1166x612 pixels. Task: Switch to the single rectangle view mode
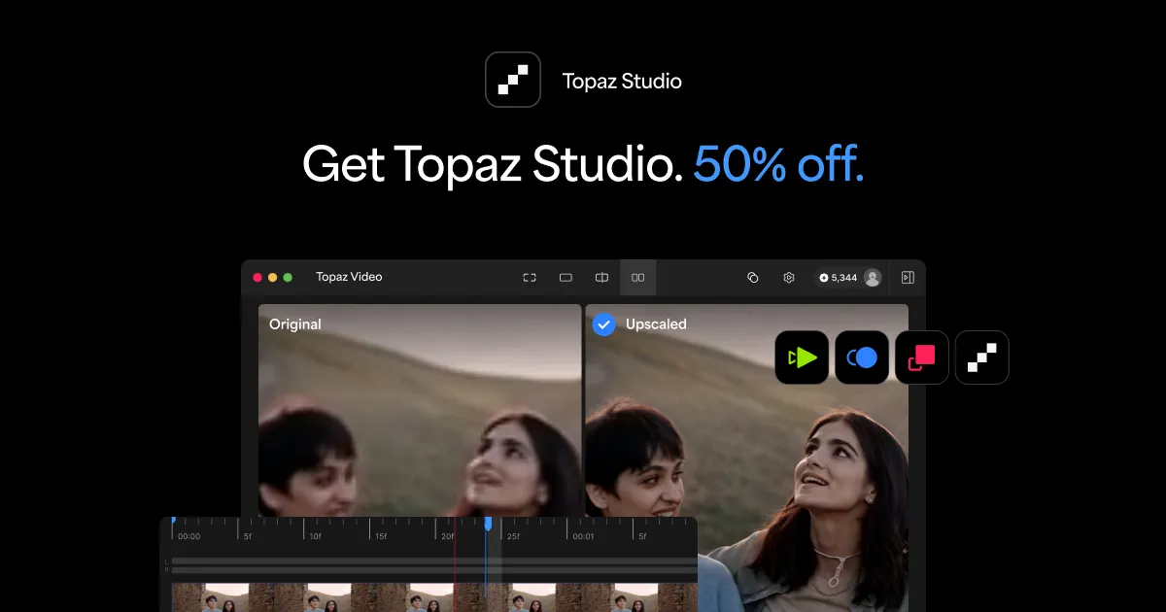[566, 278]
